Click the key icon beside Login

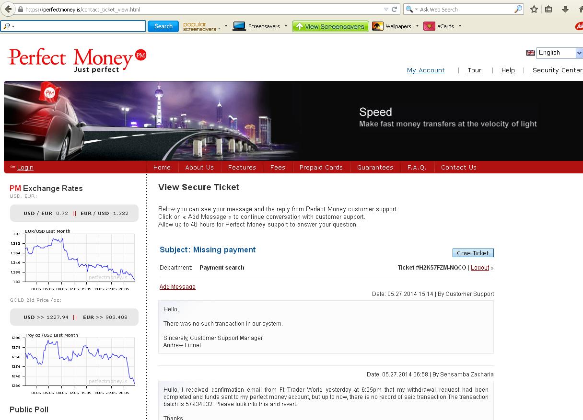[12, 167]
